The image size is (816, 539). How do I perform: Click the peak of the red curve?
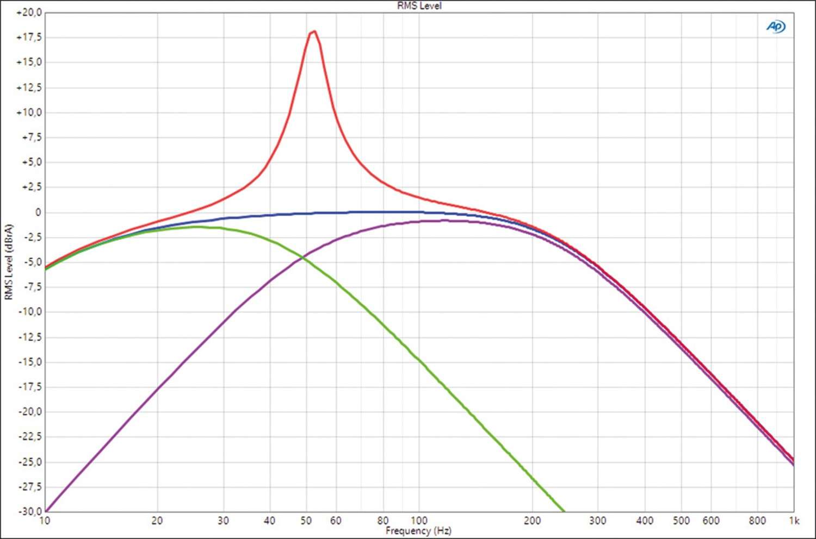tap(314, 32)
